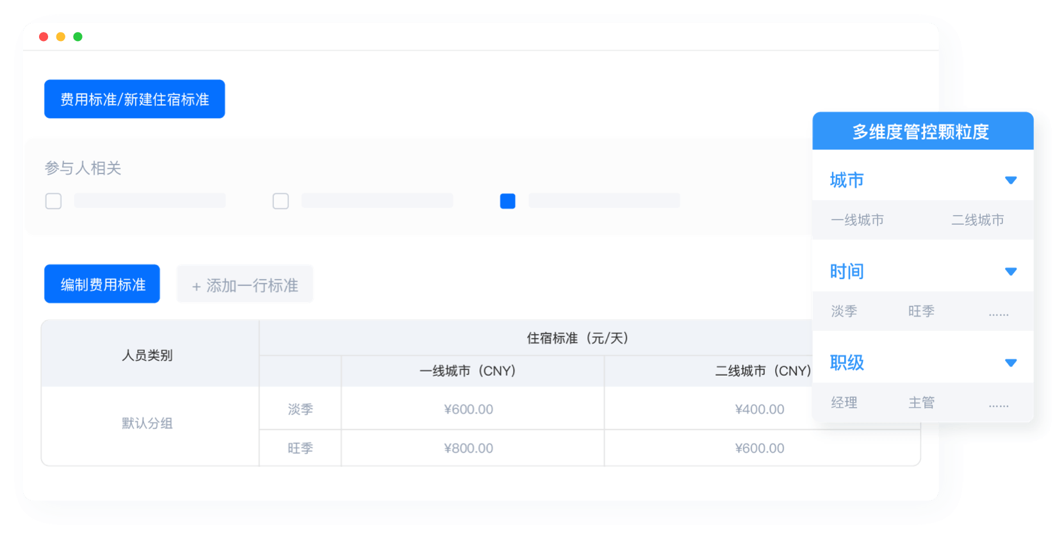1062x539 pixels.
Task: Select the 编制费用标准 tab
Action: tap(102, 284)
